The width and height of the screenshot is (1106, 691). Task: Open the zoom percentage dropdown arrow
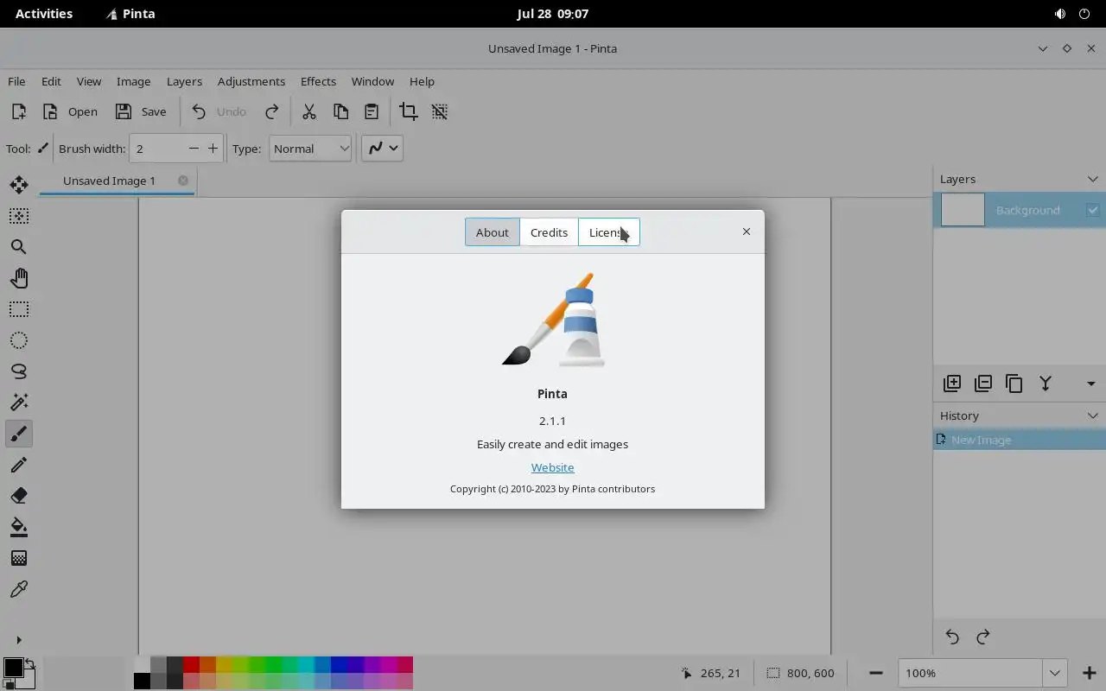coord(1054,673)
